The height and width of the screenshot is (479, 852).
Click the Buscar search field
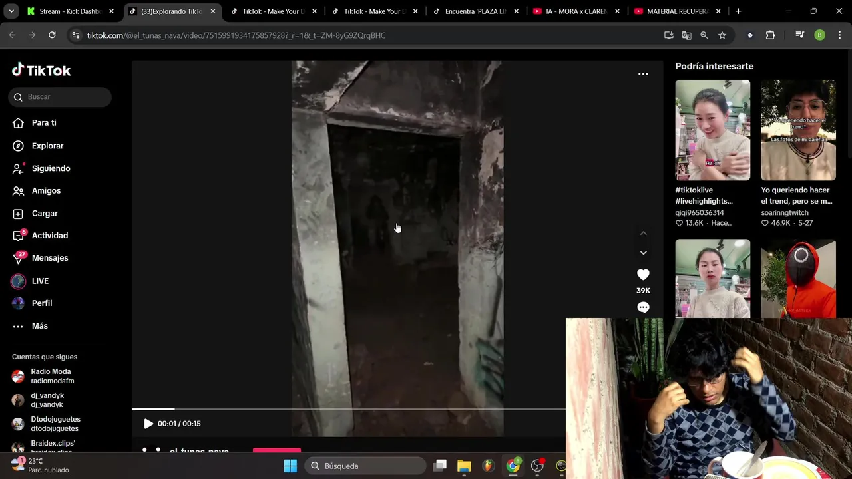pos(60,97)
